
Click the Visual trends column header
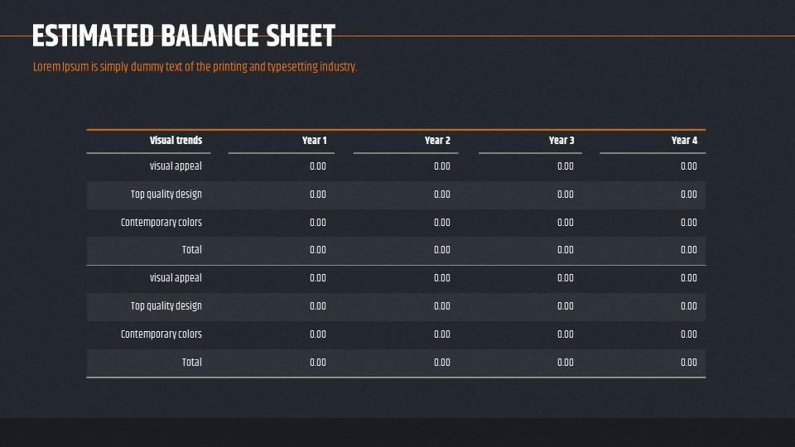point(176,141)
